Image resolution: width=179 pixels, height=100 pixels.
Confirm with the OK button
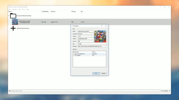point(96,73)
